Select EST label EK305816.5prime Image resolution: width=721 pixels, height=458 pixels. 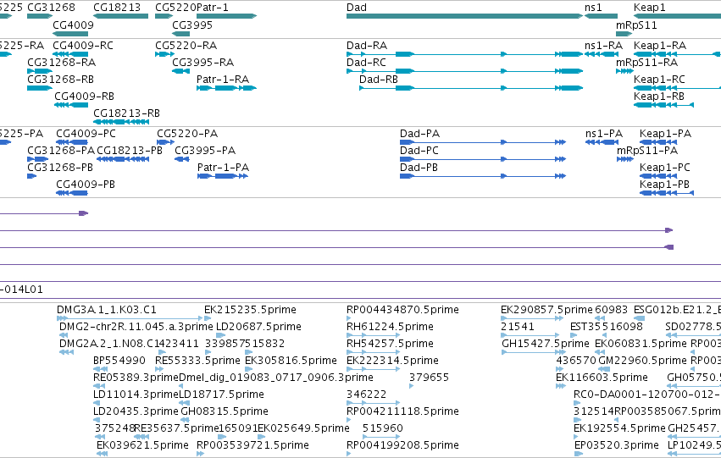coord(291,361)
